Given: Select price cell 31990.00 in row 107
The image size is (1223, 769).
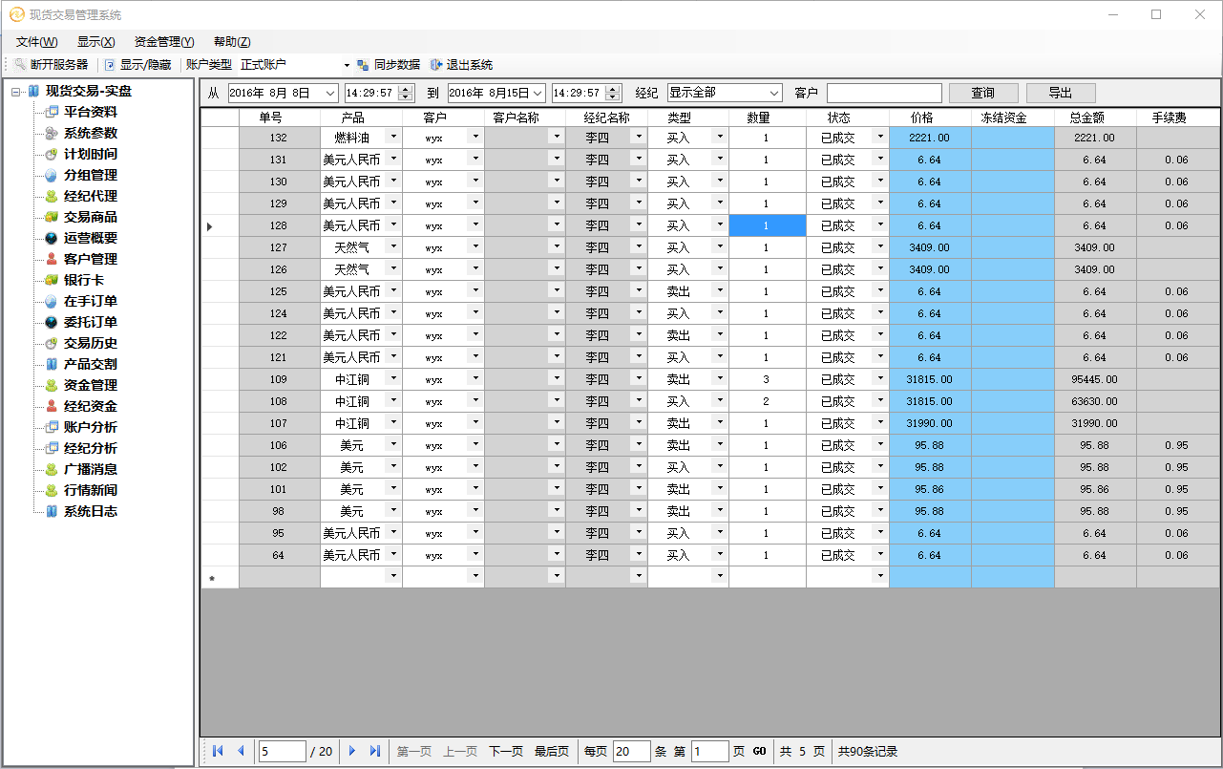Looking at the screenshot, I should coord(930,423).
